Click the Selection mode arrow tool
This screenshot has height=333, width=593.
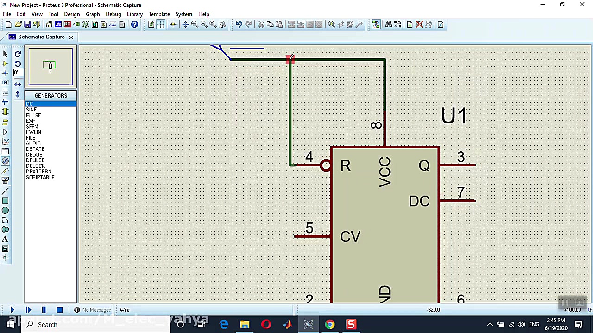(5, 54)
